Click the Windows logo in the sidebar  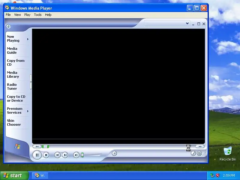click(17, 146)
